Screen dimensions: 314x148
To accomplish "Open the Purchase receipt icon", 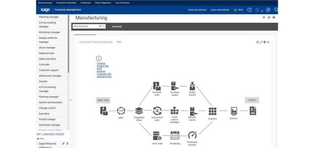I will [174, 86].
